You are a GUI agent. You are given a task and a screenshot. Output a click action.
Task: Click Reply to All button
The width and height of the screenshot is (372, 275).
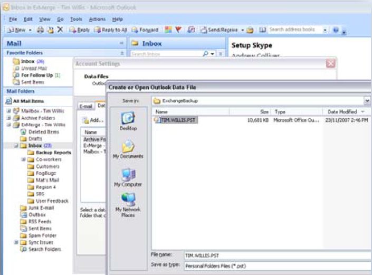tap(111, 30)
